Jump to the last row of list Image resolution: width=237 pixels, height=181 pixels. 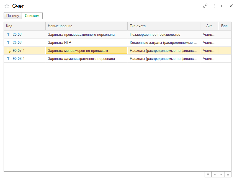[x=228, y=175]
